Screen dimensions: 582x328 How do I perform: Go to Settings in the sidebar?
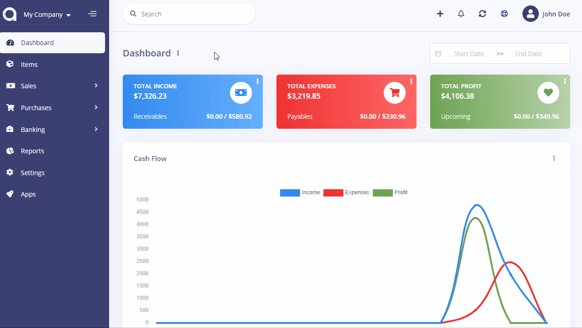[x=32, y=173]
